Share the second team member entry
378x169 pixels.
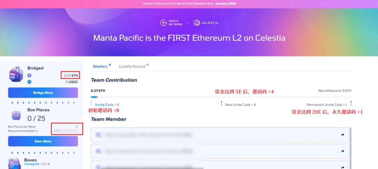click(x=343, y=151)
